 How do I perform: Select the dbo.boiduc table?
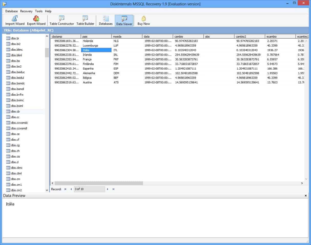point(18,72)
